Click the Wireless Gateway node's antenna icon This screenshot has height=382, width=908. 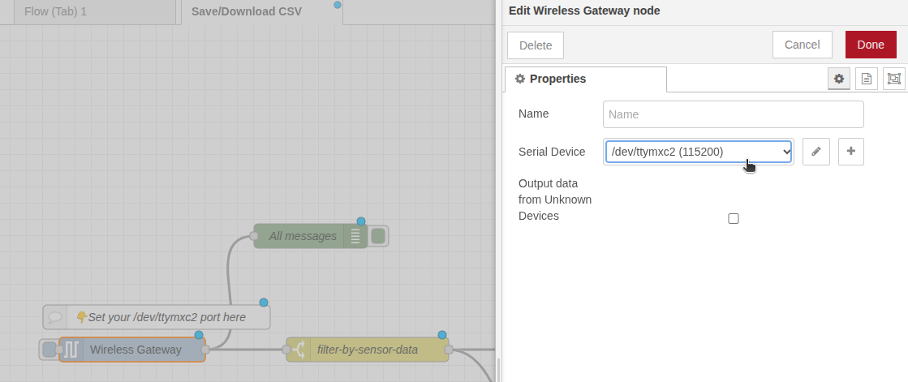[72, 350]
